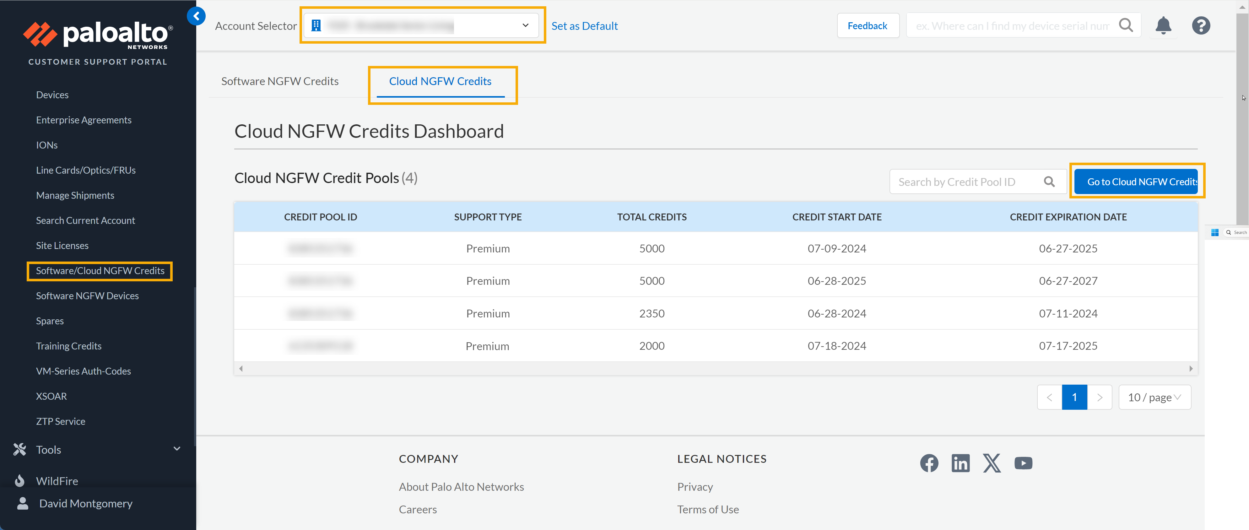
Task: Open the X social icon
Action: tap(992, 463)
